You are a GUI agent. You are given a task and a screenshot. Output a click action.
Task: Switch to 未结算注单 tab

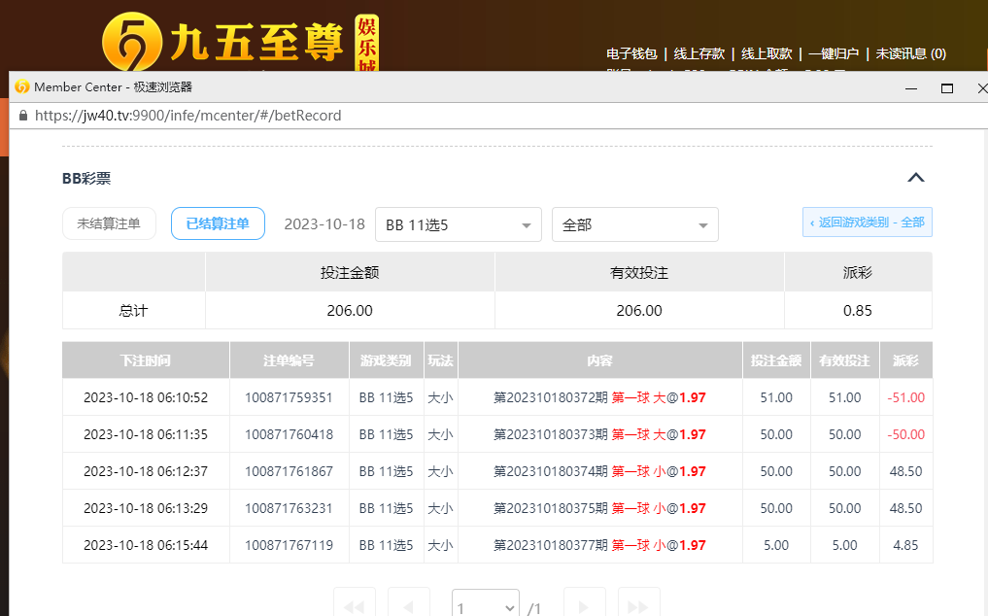coord(109,223)
